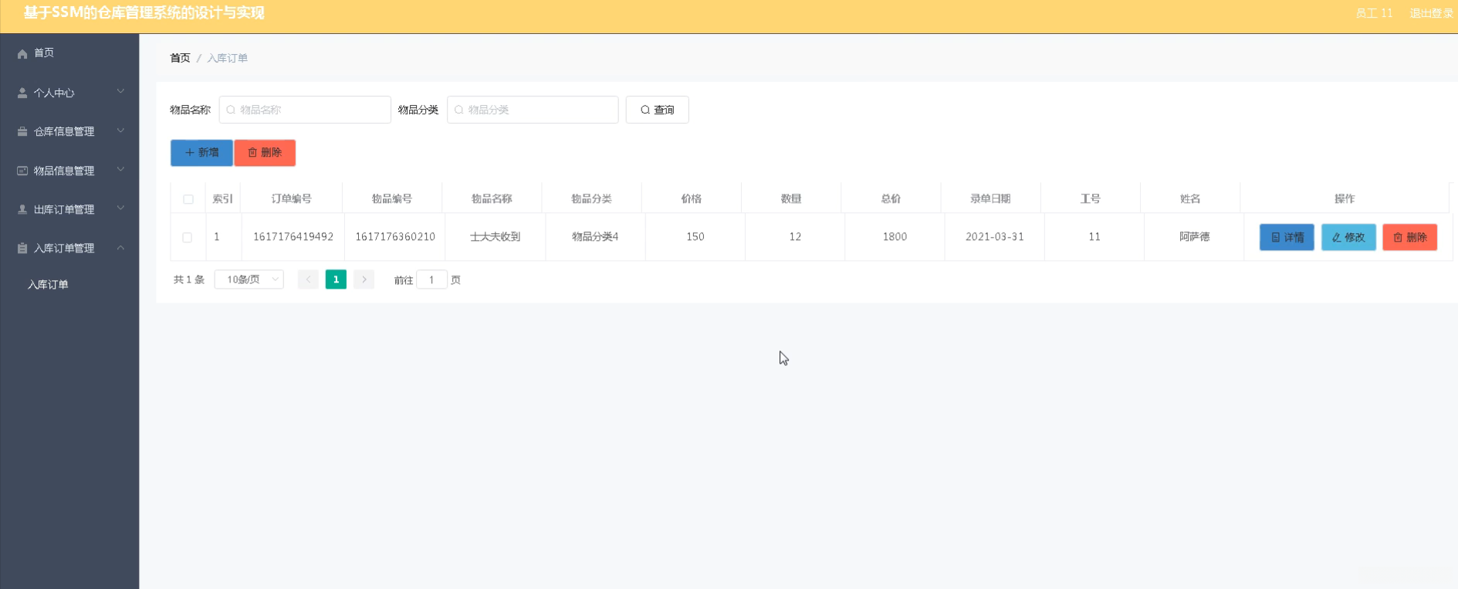Screen dimensions: 1458x589
Task: Collapse the 入库订单管理 menu chevron
Action: [120, 248]
